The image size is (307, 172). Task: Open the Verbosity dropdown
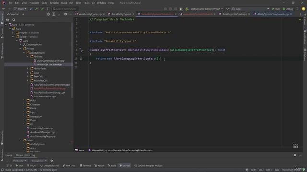[20, 161]
